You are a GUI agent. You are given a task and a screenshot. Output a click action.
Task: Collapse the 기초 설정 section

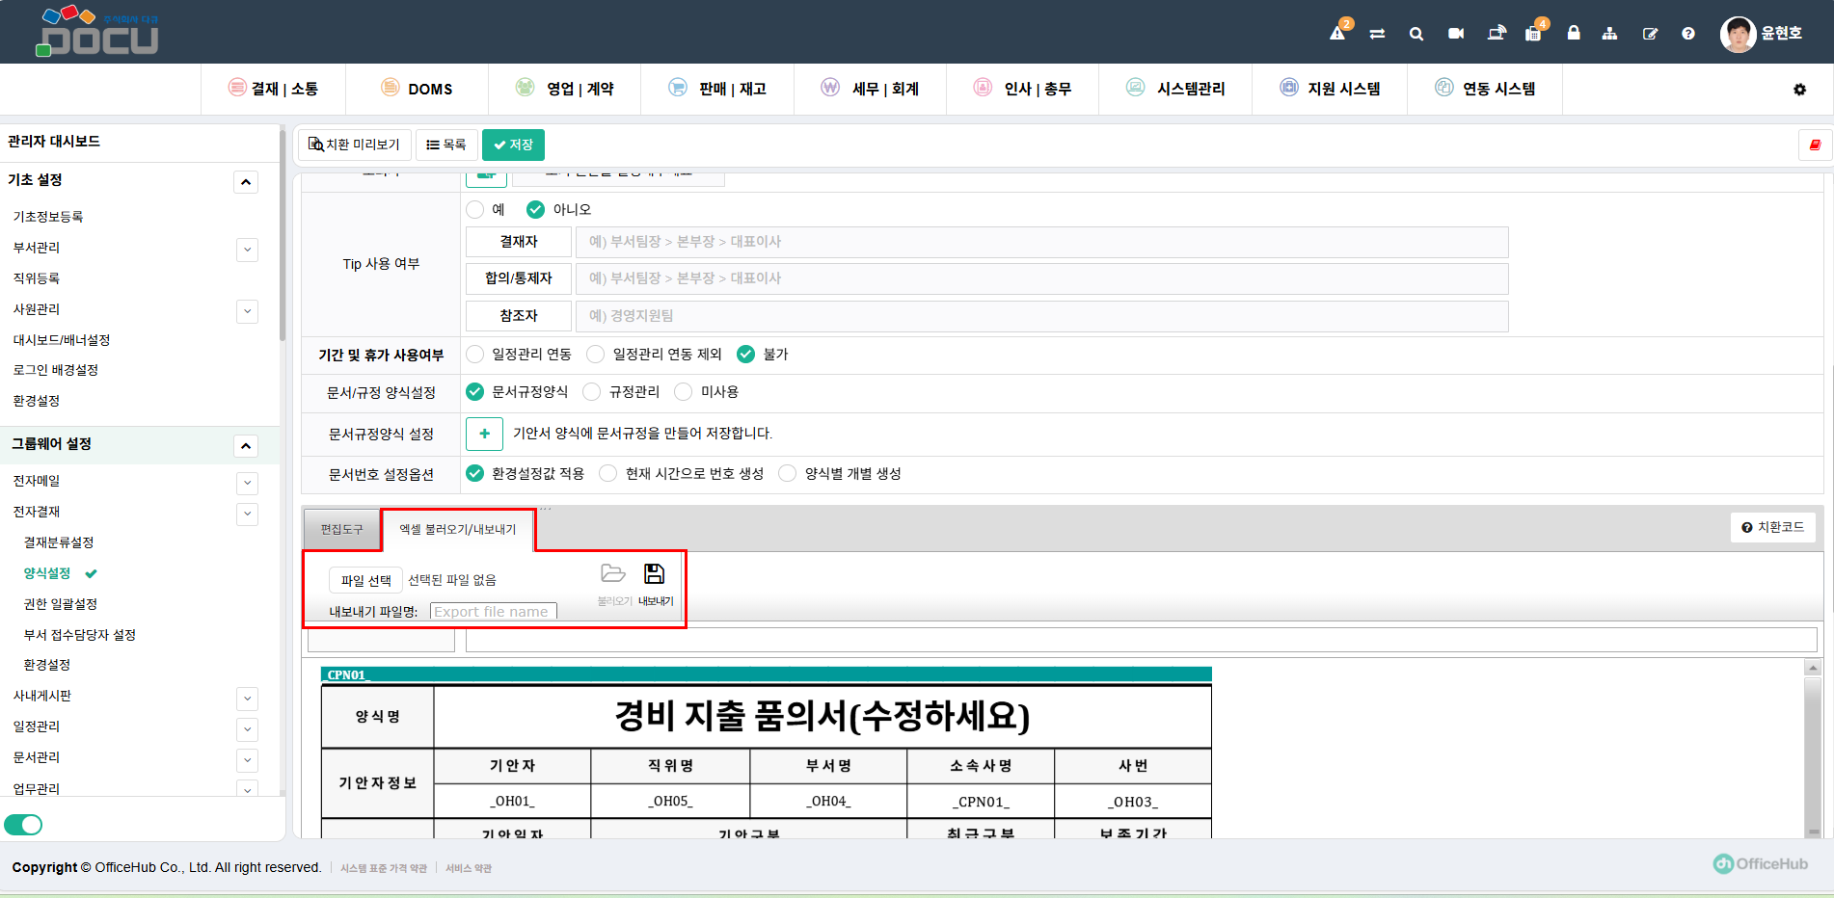click(246, 182)
